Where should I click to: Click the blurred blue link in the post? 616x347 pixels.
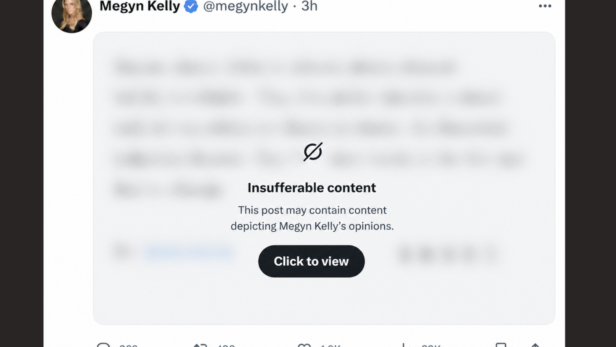[x=189, y=252]
